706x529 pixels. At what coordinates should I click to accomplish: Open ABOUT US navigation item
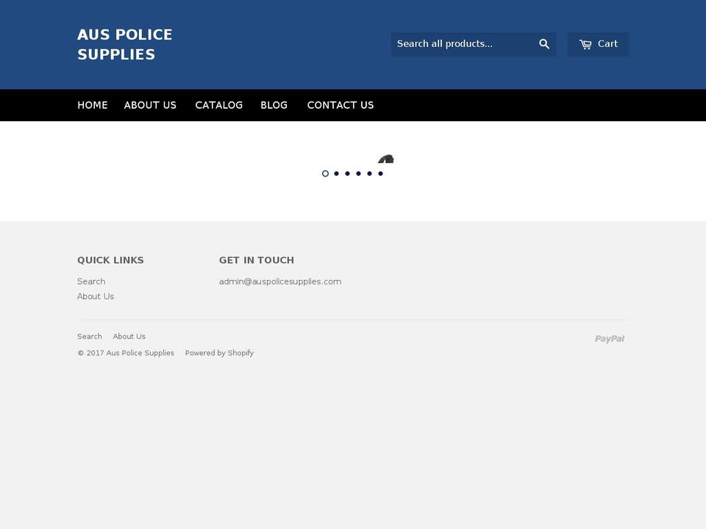[x=150, y=105]
